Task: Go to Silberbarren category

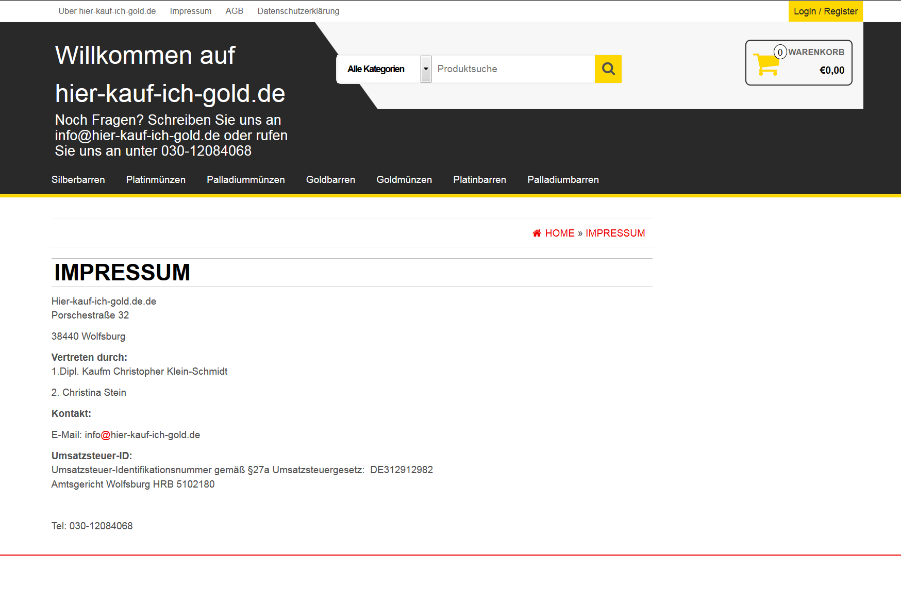Action: [78, 180]
